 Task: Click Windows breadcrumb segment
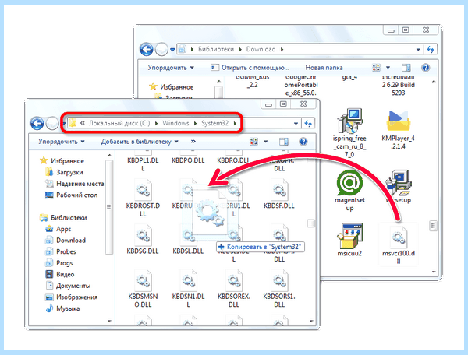click(175, 123)
